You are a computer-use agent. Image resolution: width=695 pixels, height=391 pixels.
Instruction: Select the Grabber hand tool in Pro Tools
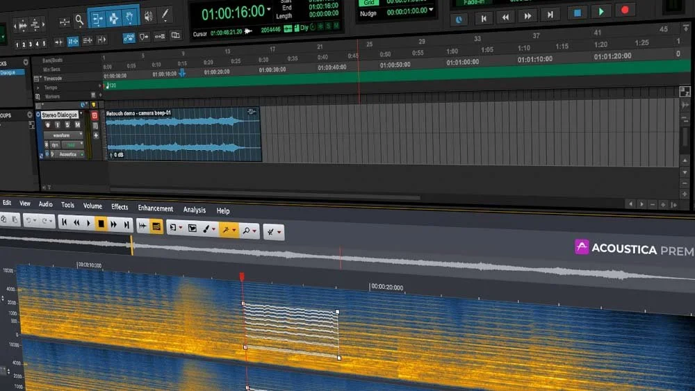(x=130, y=17)
